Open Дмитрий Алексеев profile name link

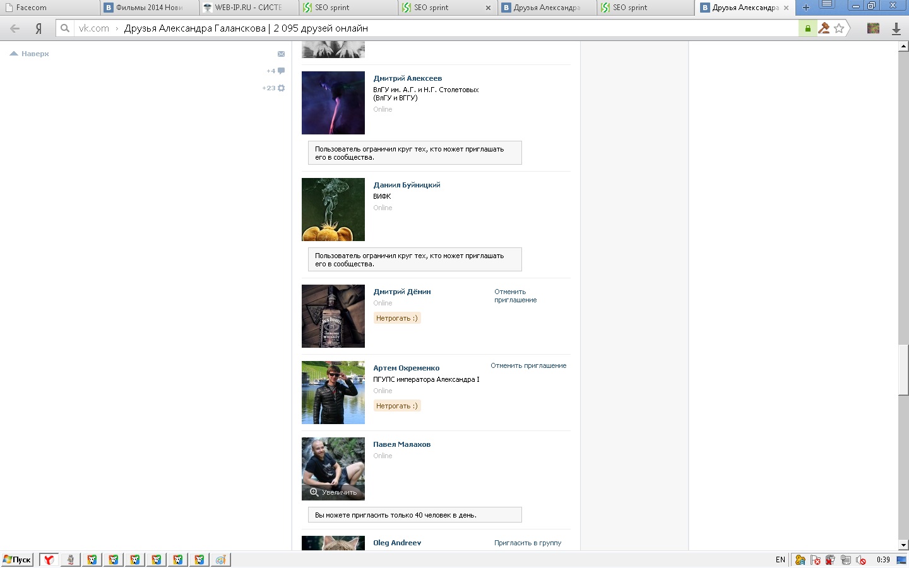(407, 78)
